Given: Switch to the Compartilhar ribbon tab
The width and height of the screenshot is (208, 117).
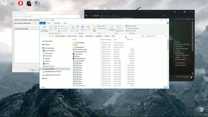Looking at the screenshot, I should [x=57, y=23].
